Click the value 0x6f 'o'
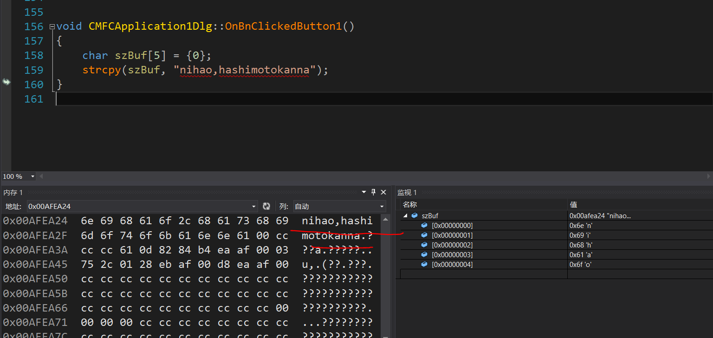This screenshot has height=338, width=713. pyautogui.click(x=581, y=264)
